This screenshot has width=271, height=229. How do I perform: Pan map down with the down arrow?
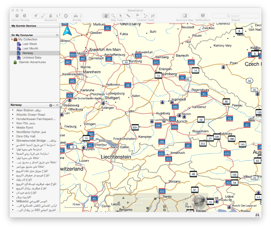(123, 207)
